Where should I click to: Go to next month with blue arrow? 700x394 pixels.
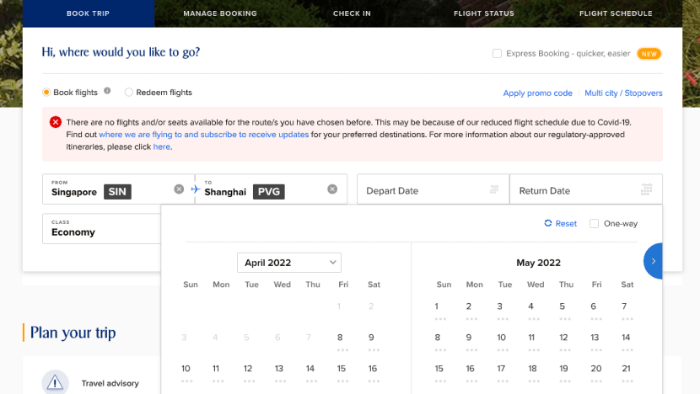coord(653,261)
